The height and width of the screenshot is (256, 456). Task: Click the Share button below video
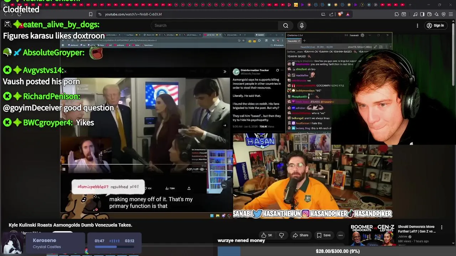point(300,235)
